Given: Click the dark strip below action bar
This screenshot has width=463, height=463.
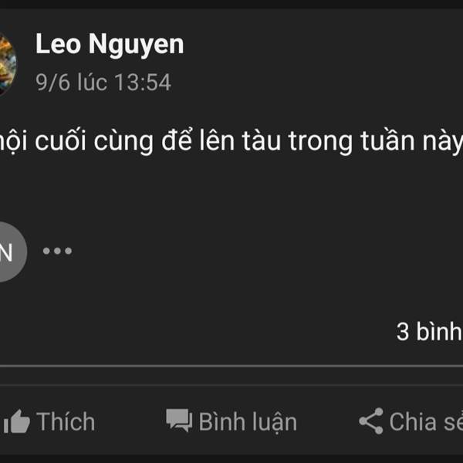Looking at the screenshot, I should point(231,459).
